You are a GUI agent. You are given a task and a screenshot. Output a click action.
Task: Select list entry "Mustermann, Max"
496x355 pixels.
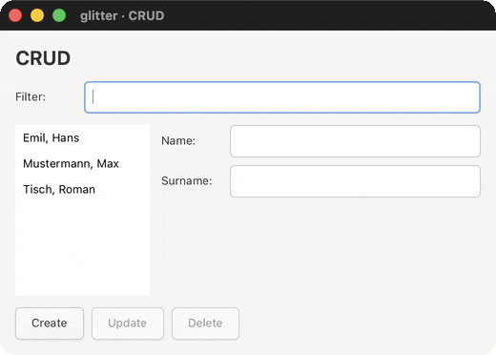[83, 164]
